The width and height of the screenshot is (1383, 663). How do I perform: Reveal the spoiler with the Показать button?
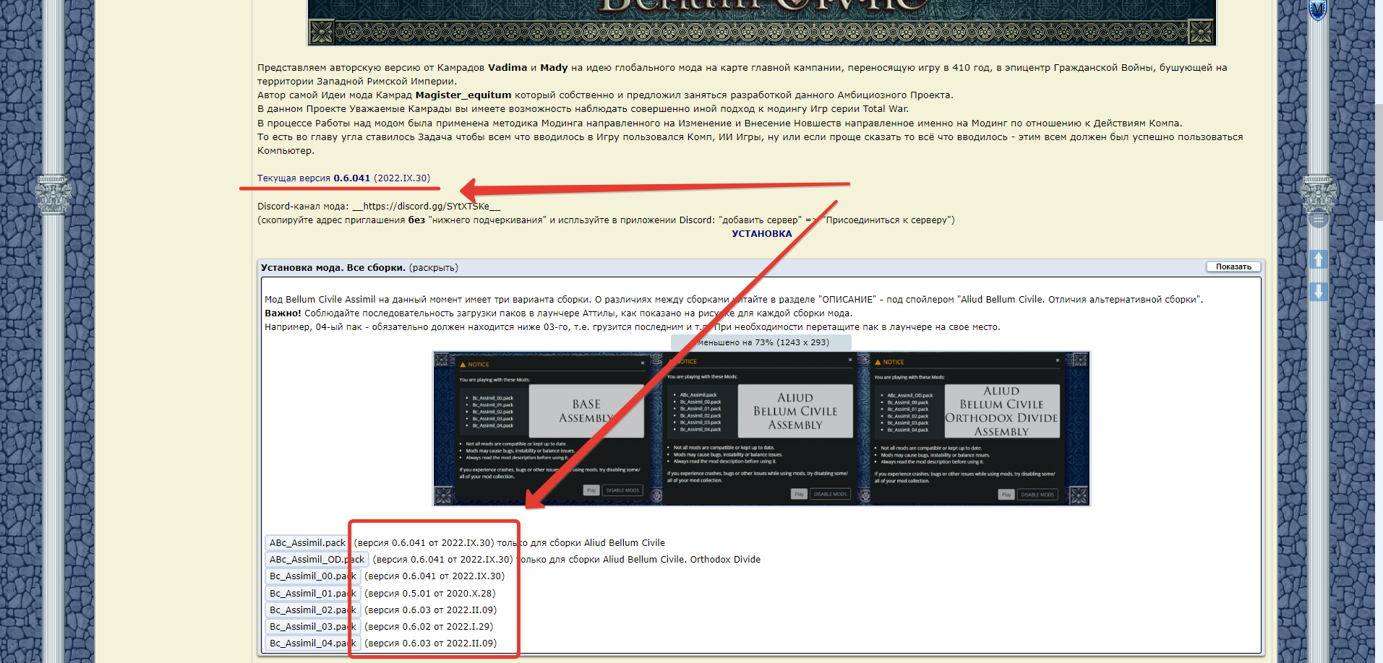point(1233,267)
